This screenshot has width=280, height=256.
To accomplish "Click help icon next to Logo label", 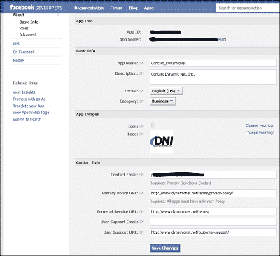I will point(141,134).
